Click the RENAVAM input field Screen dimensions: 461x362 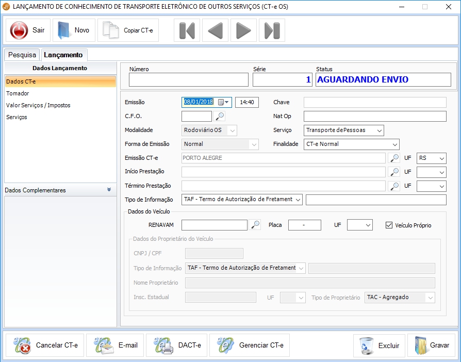coord(215,225)
